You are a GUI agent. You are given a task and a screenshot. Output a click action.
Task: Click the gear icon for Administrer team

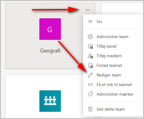click(90, 37)
